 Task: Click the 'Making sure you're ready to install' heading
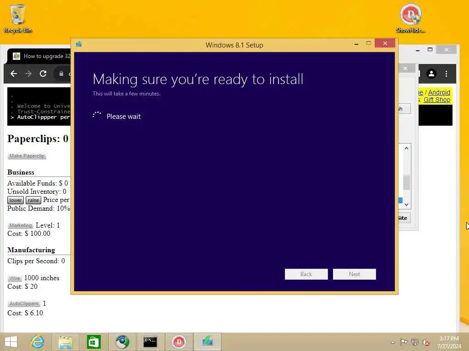pyautogui.click(x=198, y=80)
